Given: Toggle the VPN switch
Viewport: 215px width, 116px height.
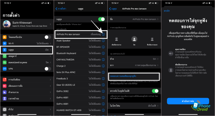Looking at the screenshot, I should coord(48,69).
